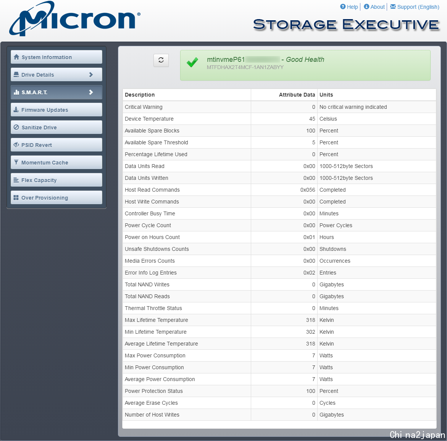This screenshot has width=447, height=441.
Task: Open the Drive Details menu item
Action: (56, 75)
